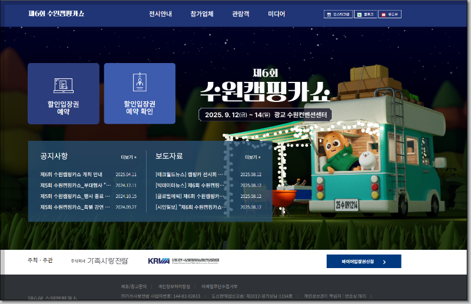Click the 제6회 수원캠핑카쇼 header logo
The width and height of the screenshot is (471, 304).
[x=56, y=14]
